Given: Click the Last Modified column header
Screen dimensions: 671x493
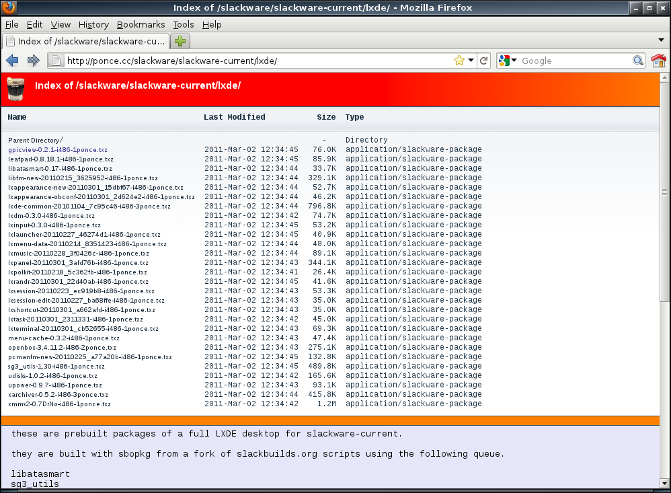Looking at the screenshot, I should click(x=235, y=117).
